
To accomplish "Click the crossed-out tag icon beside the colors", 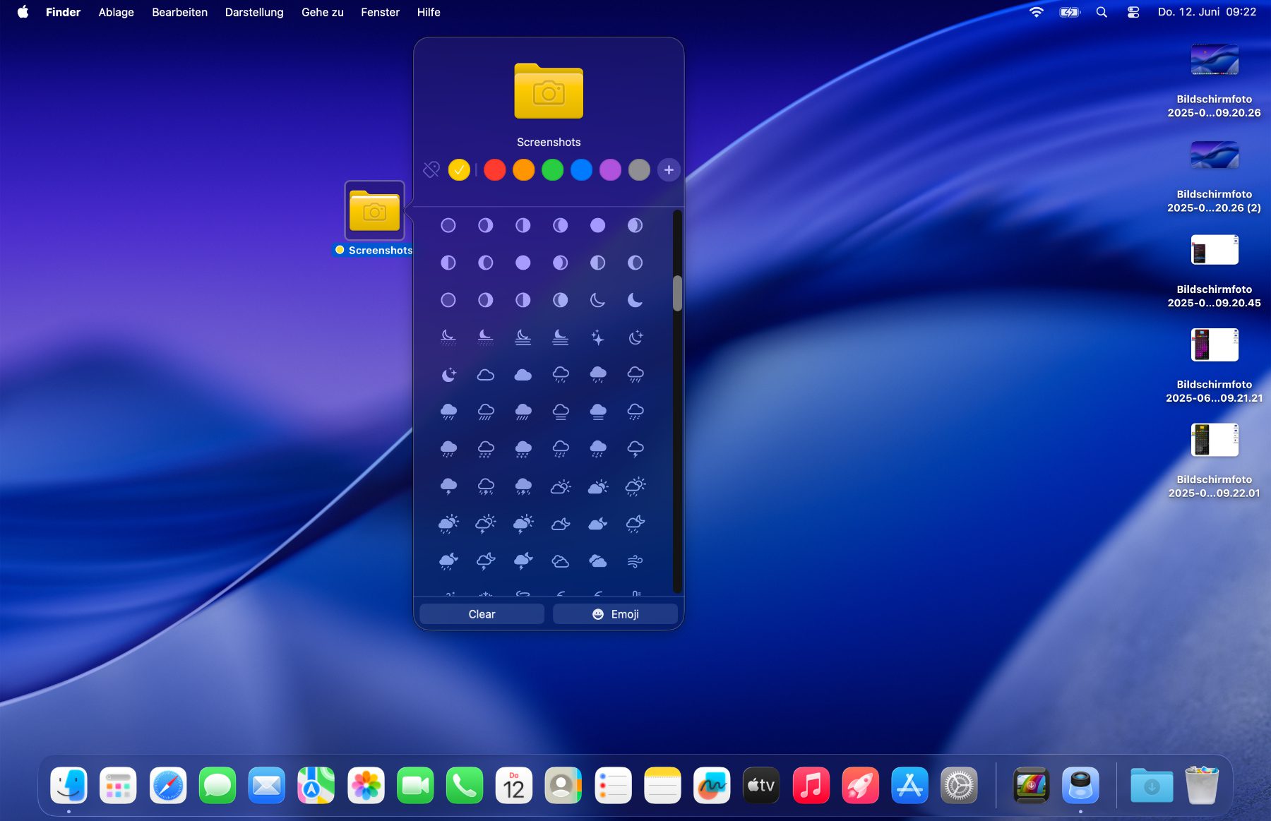I will click(431, 170).
